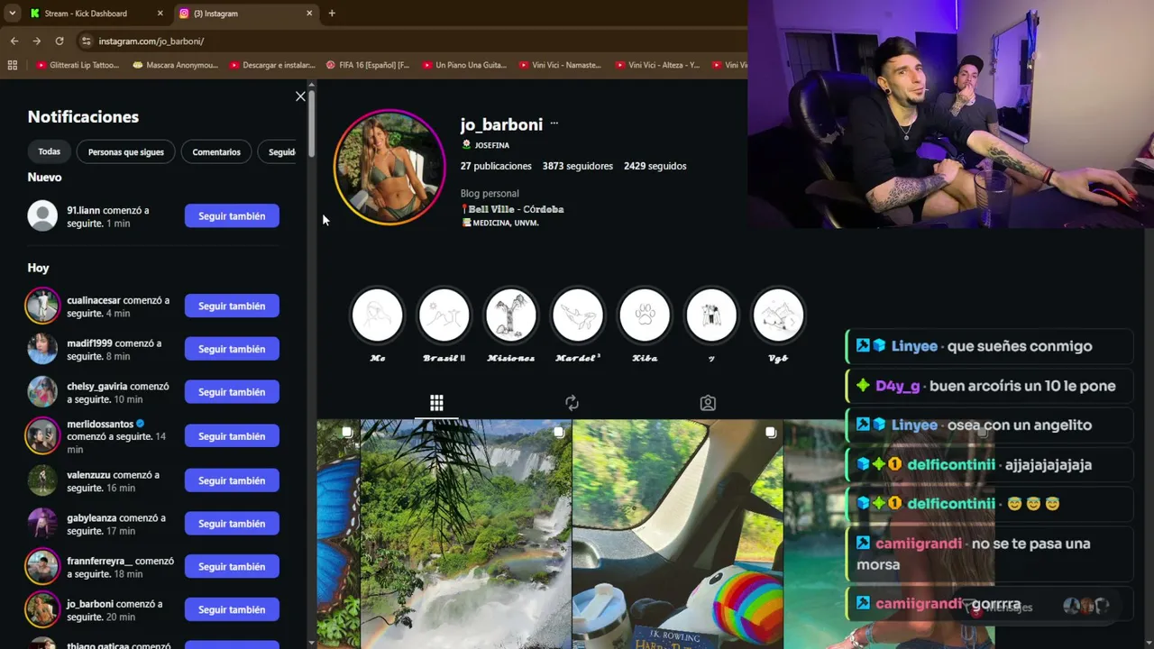Show the posts grid tab

(x=436, y=403)
